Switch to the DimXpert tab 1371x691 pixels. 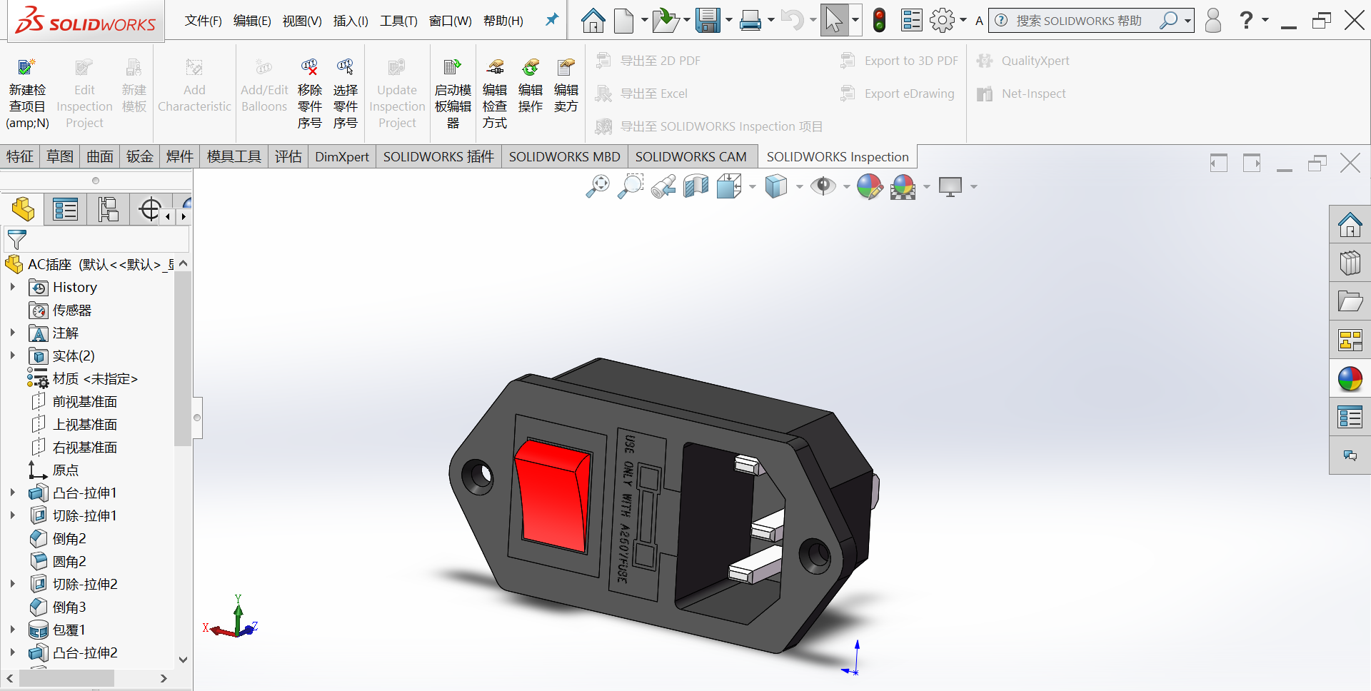point(342,156)
